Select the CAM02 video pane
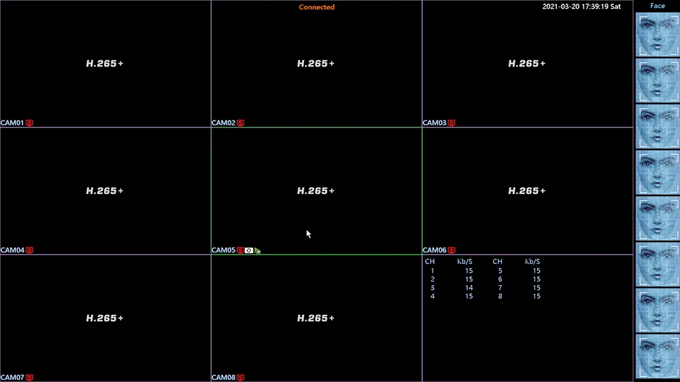680x382 pixels. (317, 64)
